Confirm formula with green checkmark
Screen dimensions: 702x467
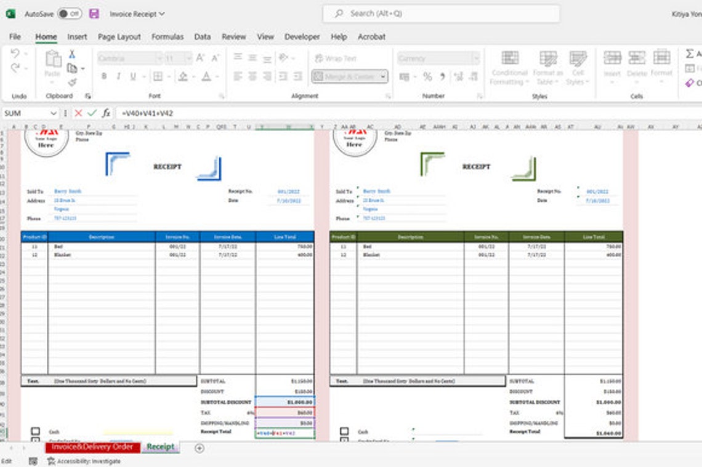click(x=92, y=113)
